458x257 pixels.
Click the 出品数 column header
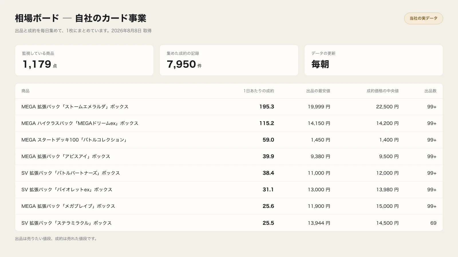pyautogui.click(x=431, y=91)
